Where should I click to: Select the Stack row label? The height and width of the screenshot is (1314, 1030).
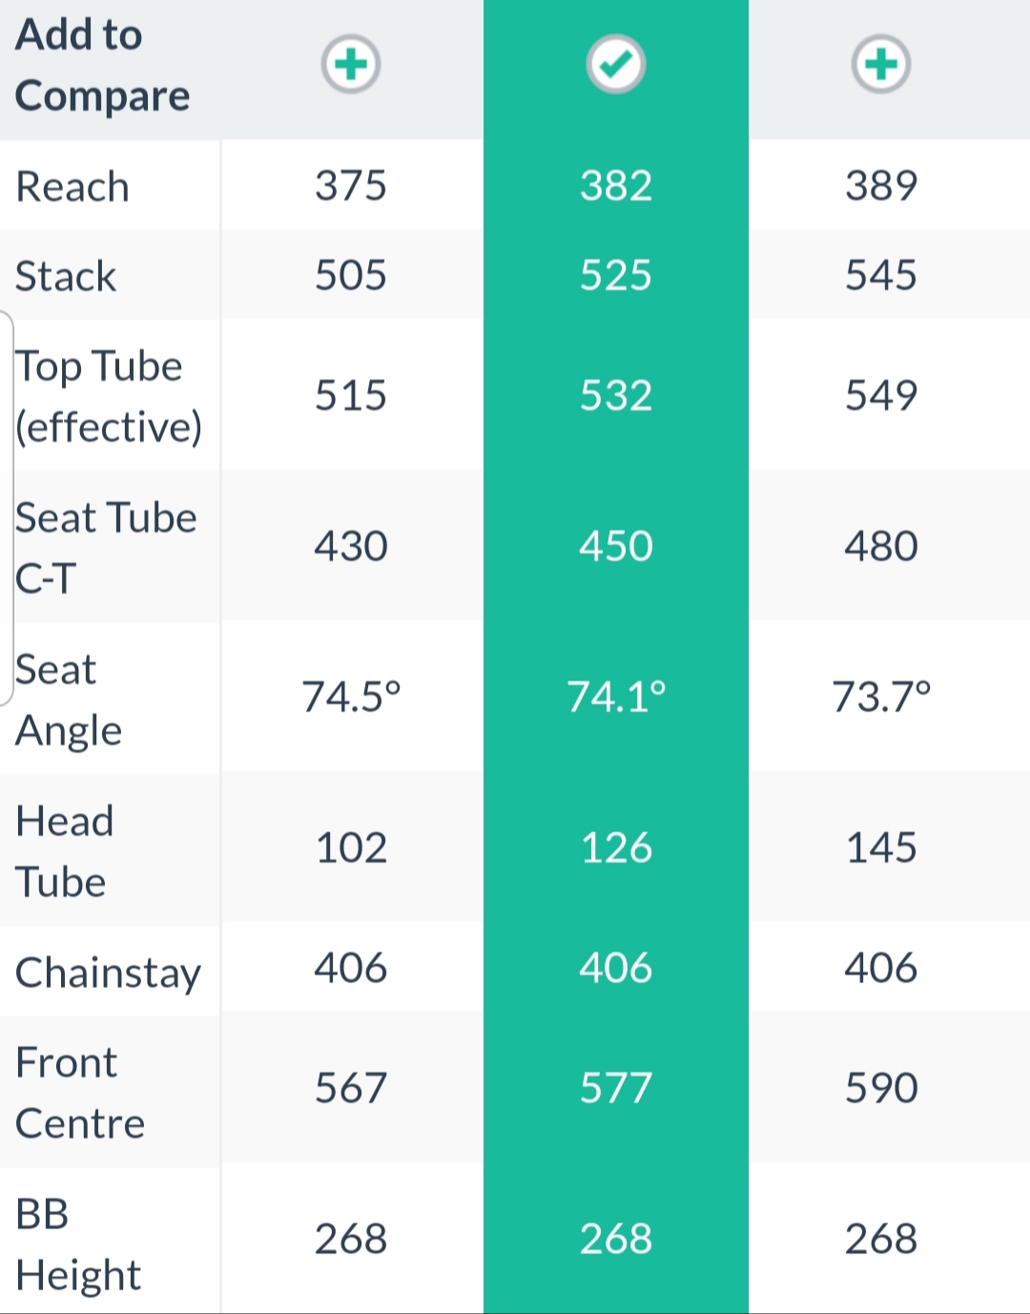pyautogui.click(x=66, y=276)
